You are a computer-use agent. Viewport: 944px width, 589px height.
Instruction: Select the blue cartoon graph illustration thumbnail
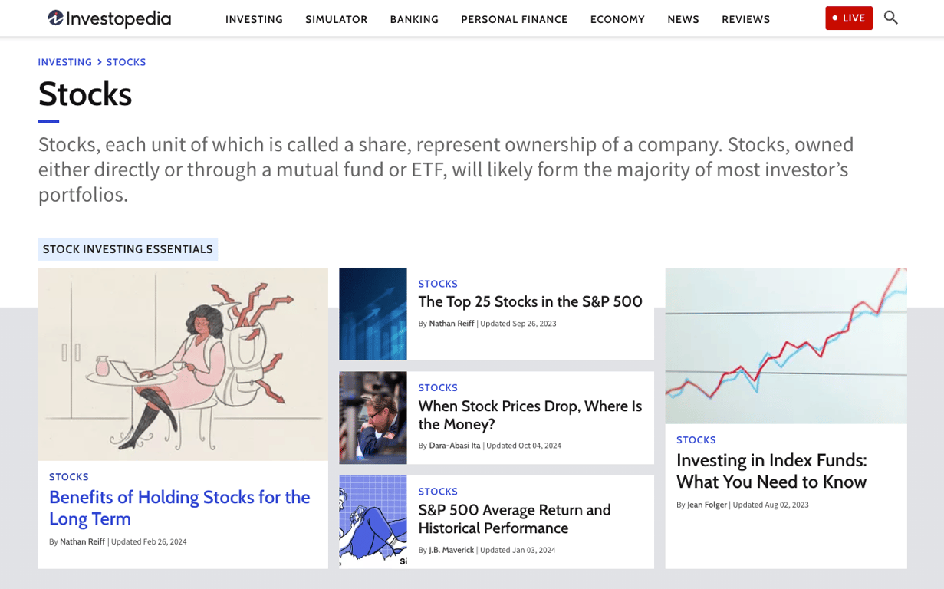[x=373, y=522]
